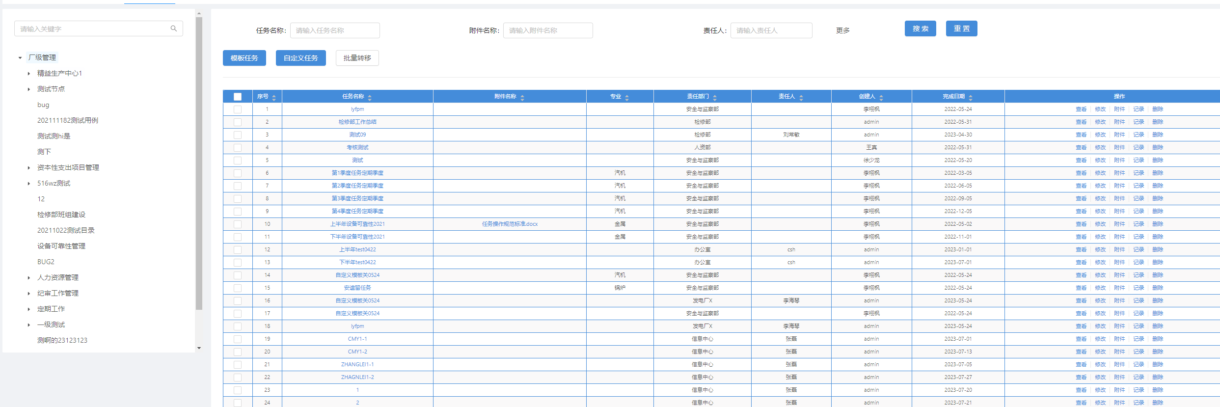
Task: Click 删除 for row CMY1-2
Action: 1158,352
